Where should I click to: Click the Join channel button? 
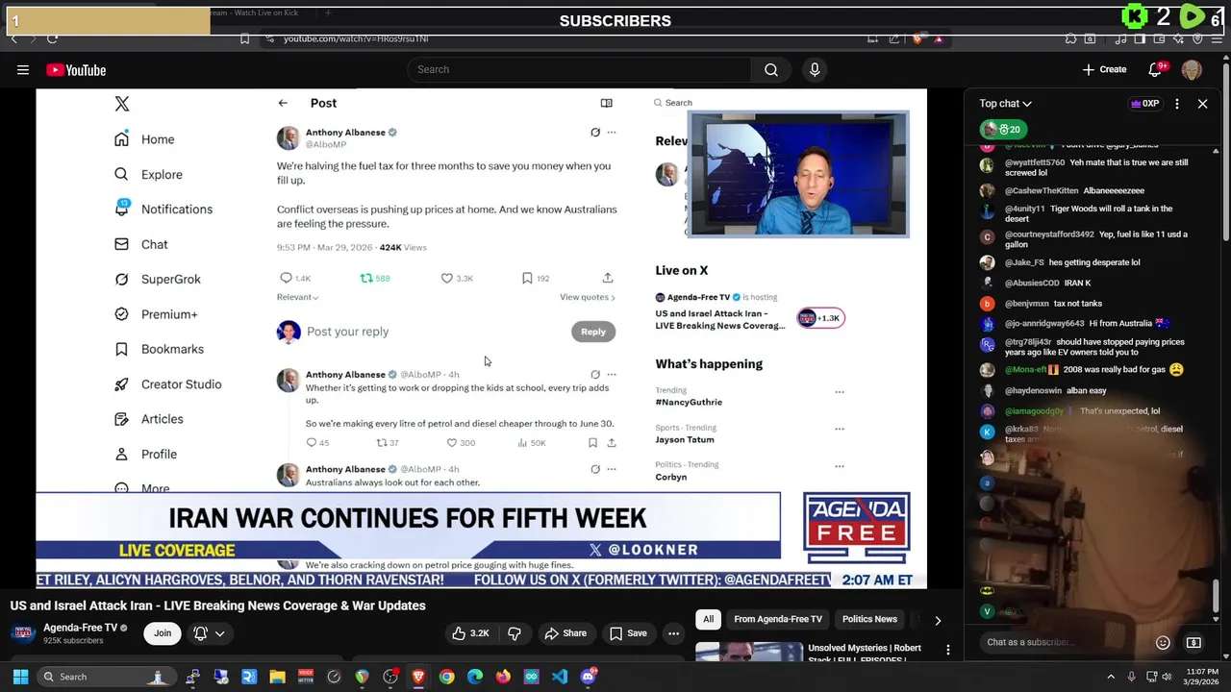tap(163, 632)
